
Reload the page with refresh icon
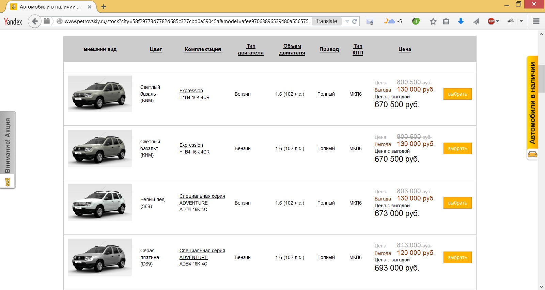click(354, 21)
